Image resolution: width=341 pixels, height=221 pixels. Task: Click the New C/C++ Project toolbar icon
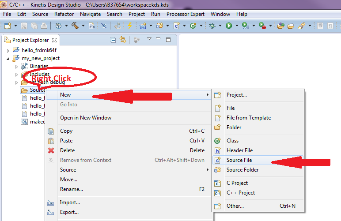coord(143,26)
